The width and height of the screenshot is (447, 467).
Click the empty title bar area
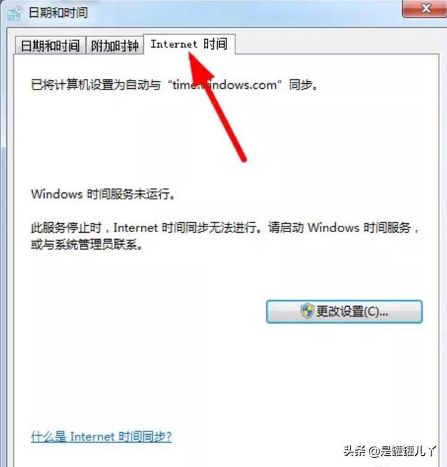point(238,13)
